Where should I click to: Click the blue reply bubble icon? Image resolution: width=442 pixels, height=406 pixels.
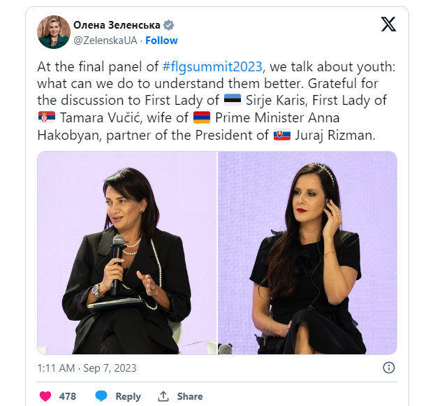point(101,396)
